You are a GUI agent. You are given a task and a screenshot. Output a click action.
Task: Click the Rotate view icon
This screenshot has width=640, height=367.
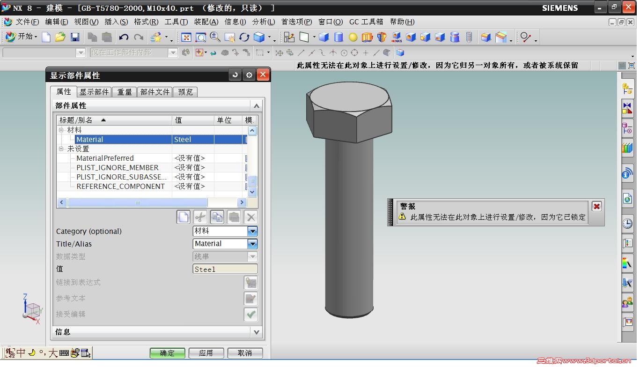[x=244, y=37]
